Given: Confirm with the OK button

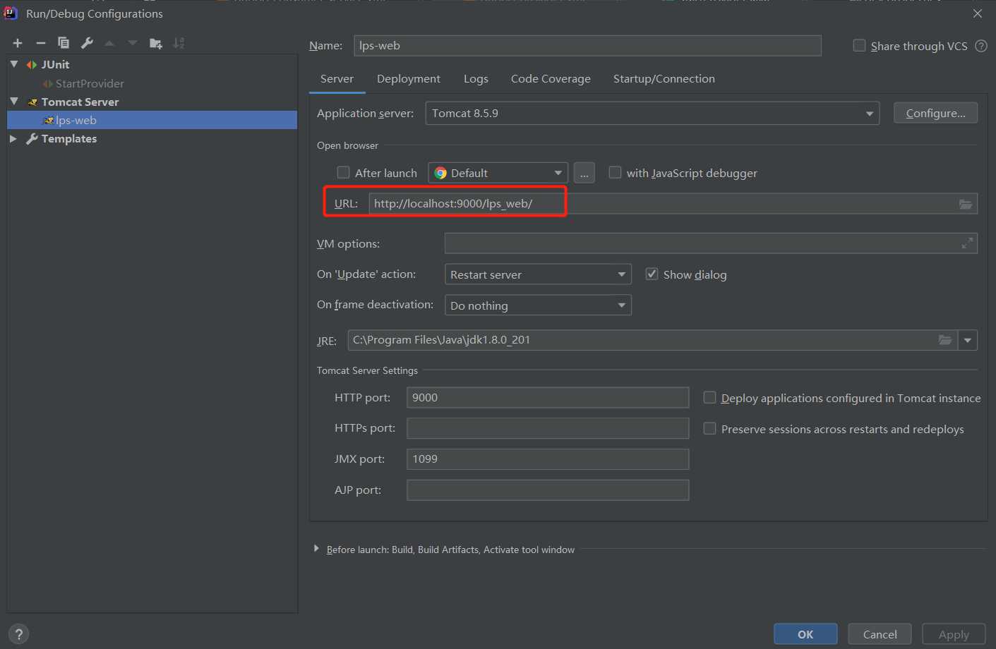Looking at the screenshot, I should pos(805,634).
